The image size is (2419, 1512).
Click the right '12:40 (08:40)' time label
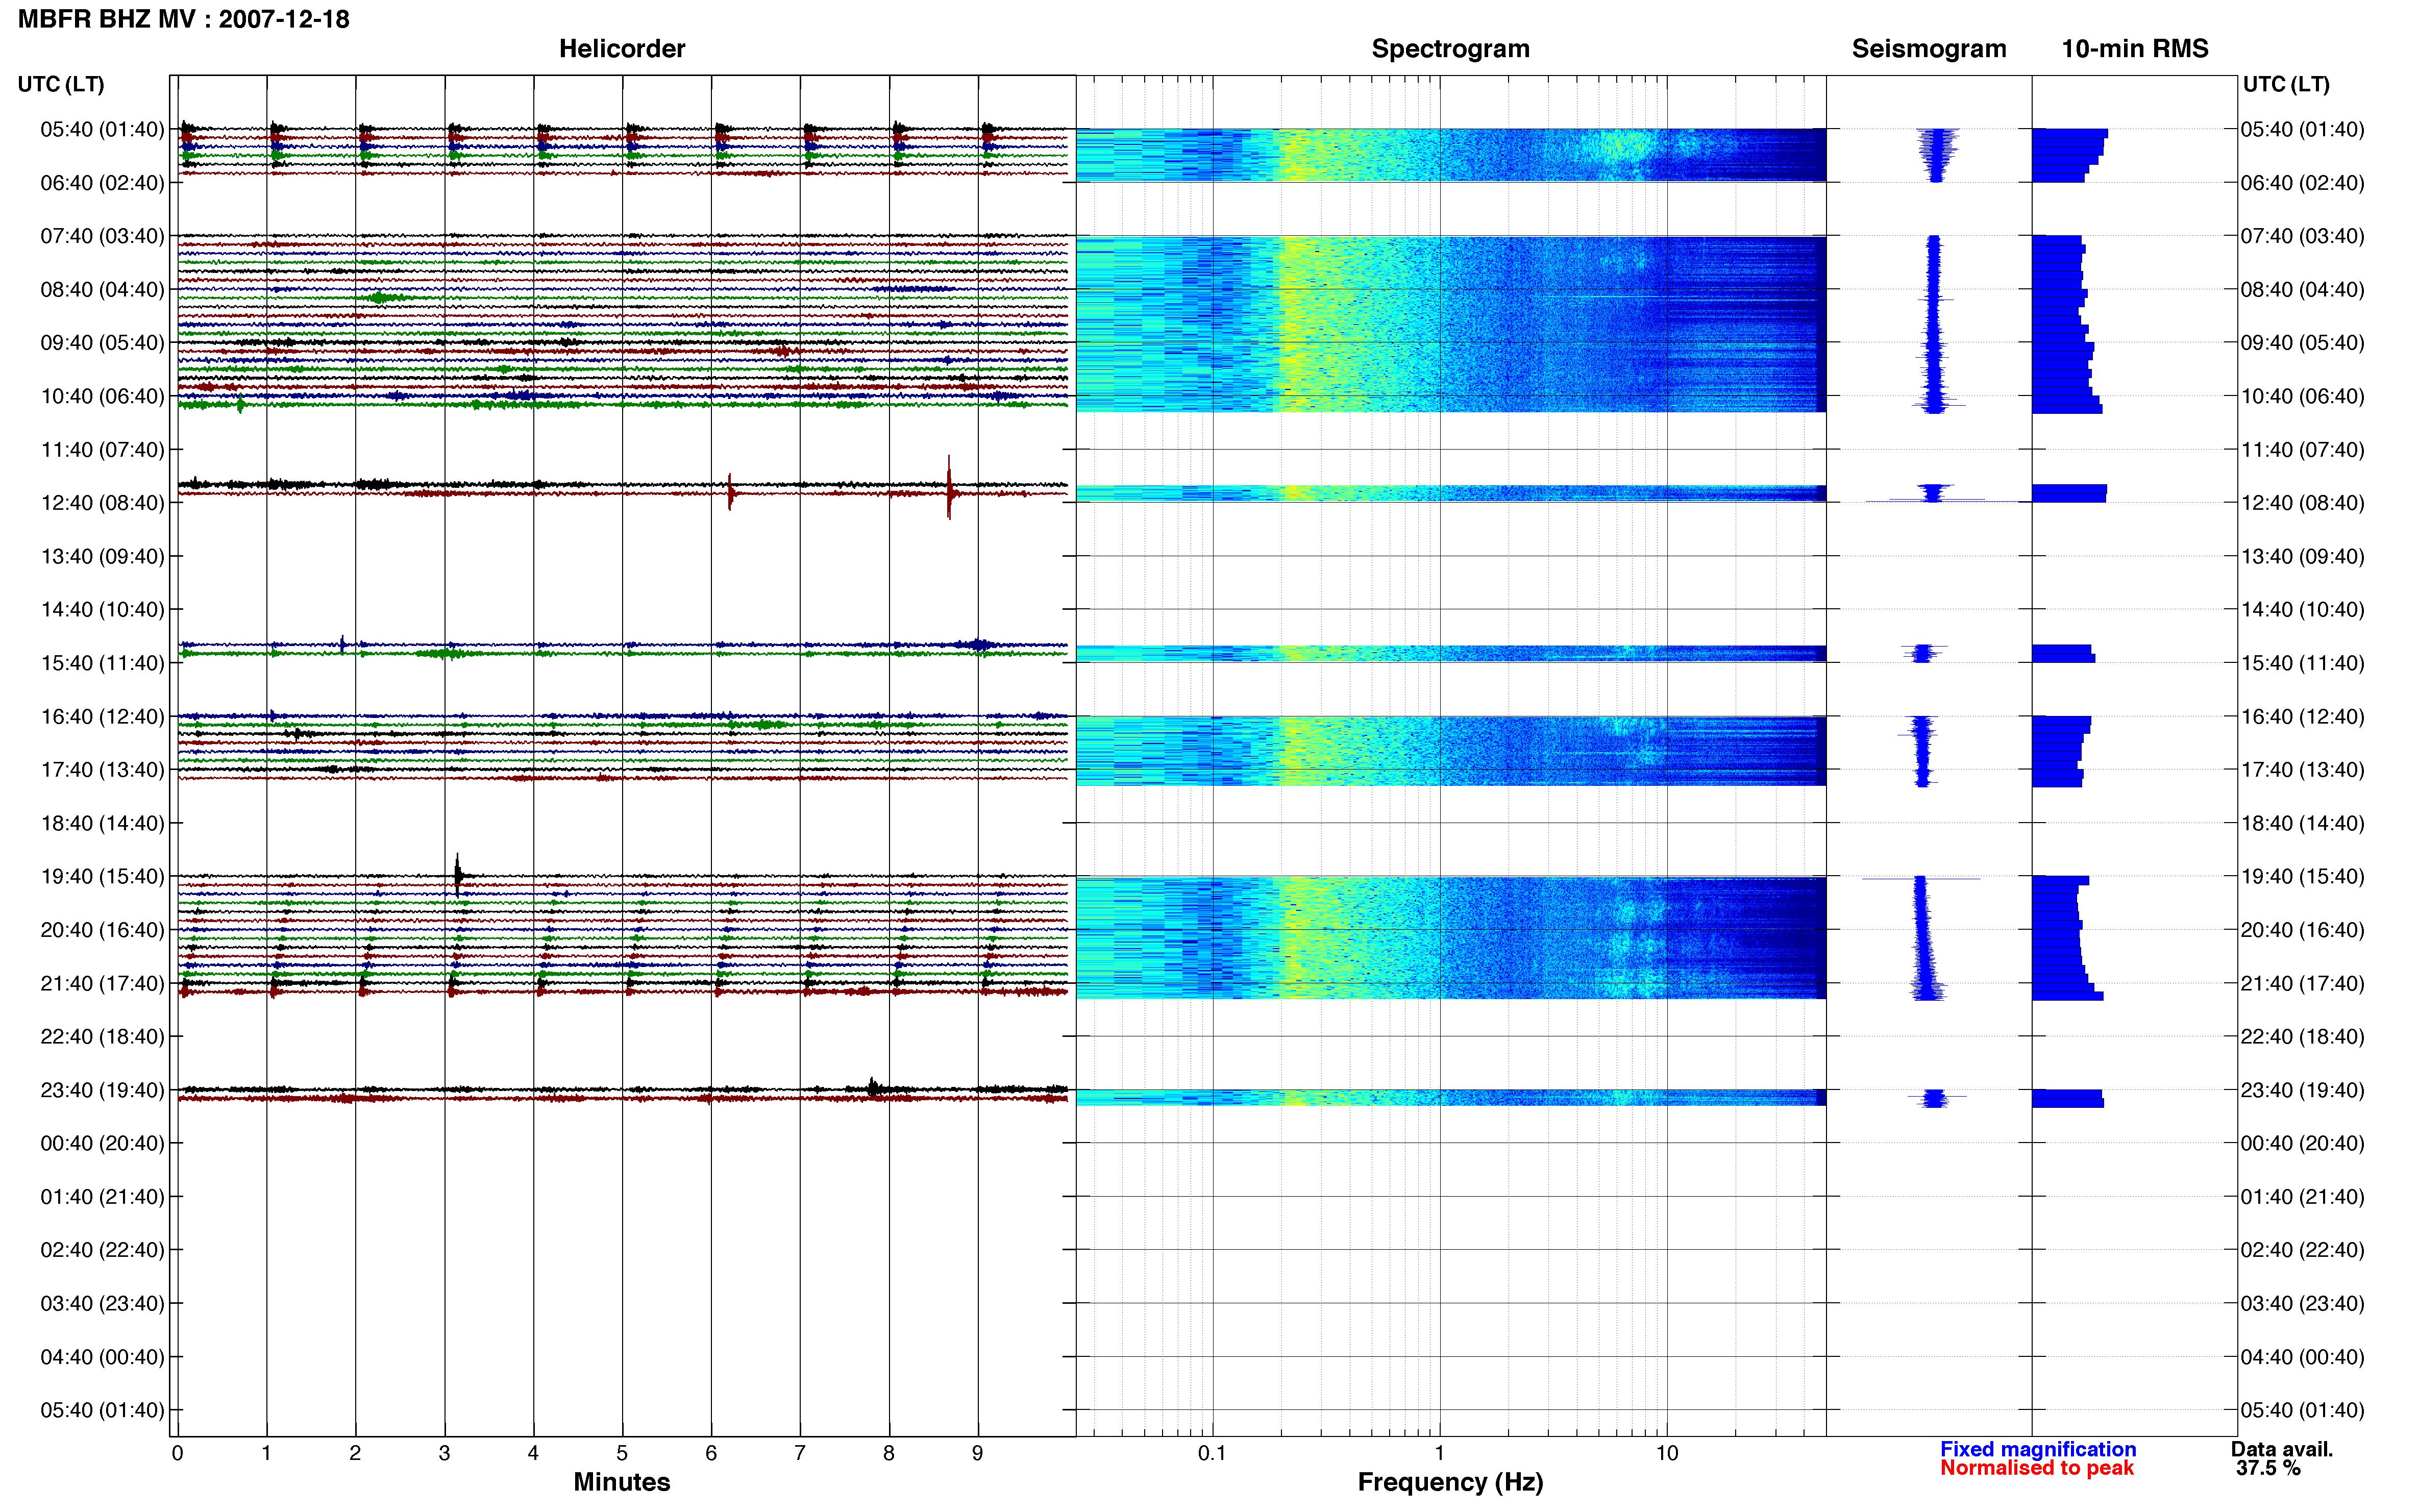2302,502
